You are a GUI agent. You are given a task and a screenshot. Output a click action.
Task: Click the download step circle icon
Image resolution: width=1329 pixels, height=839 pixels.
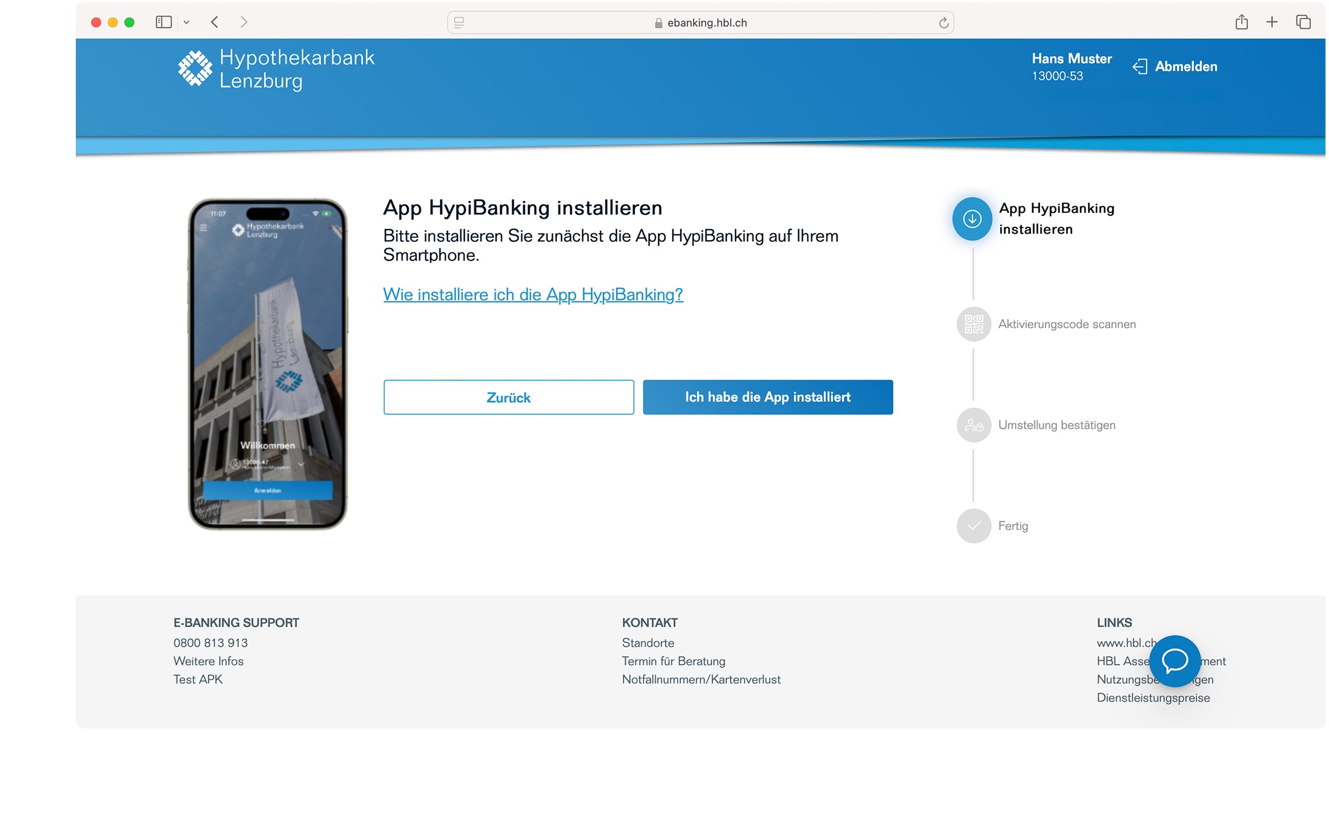pos(973,219)
